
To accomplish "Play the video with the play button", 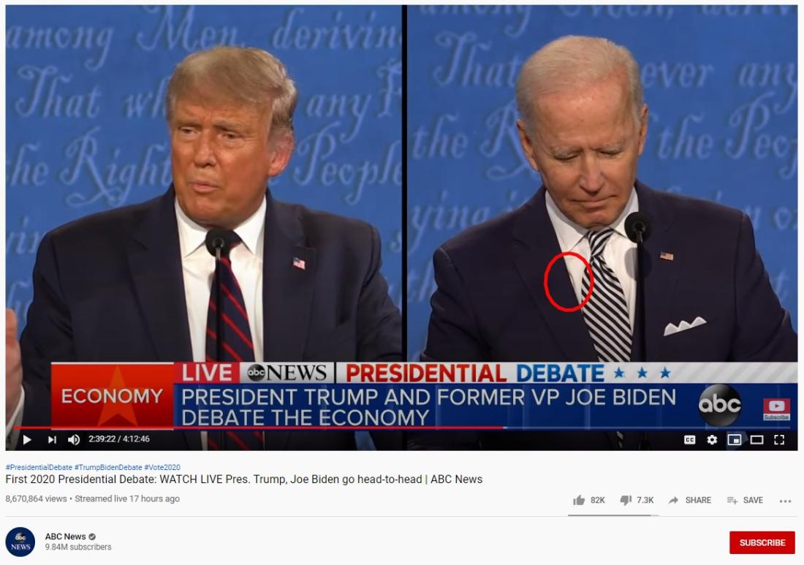I will click(x=27, y=439).
